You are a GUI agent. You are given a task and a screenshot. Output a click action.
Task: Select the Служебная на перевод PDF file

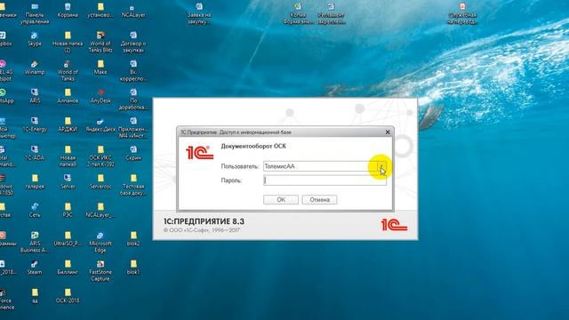[x=462, y=14]
